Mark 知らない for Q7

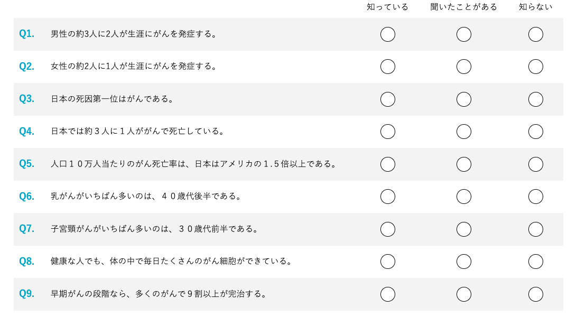pos(536,229)
